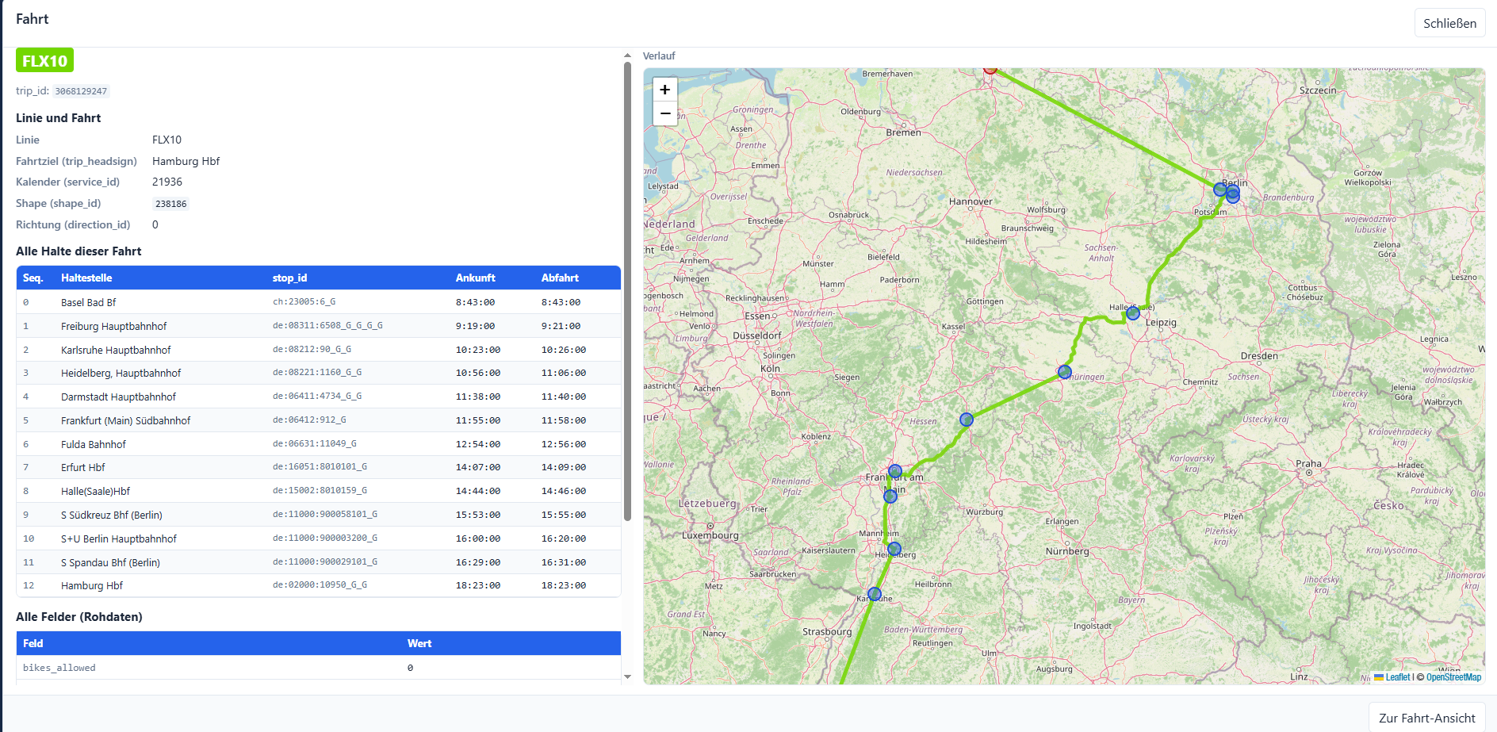Select the Darmstadt stop marker on map
1497x732 pixels.
[890, 496]
